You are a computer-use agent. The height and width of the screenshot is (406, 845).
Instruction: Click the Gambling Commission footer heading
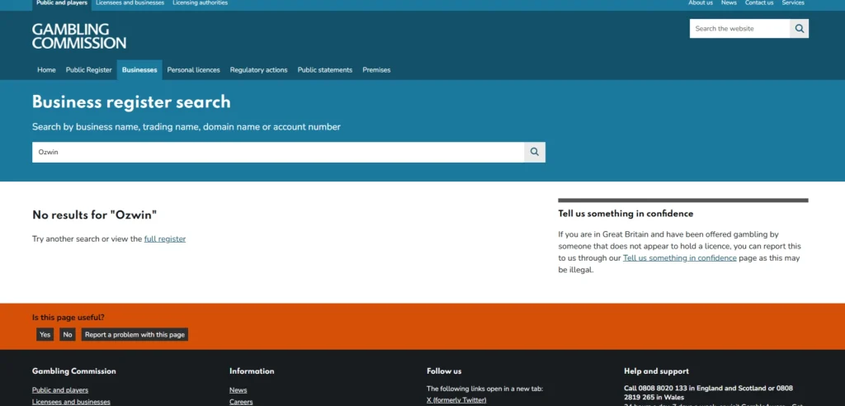73,371
